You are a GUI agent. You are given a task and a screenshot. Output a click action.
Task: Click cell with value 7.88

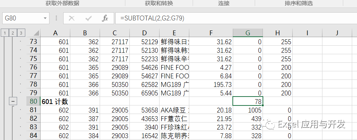(x=211, y=136)
